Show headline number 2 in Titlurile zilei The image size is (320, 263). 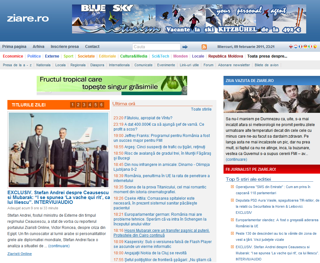pos(78,105)
